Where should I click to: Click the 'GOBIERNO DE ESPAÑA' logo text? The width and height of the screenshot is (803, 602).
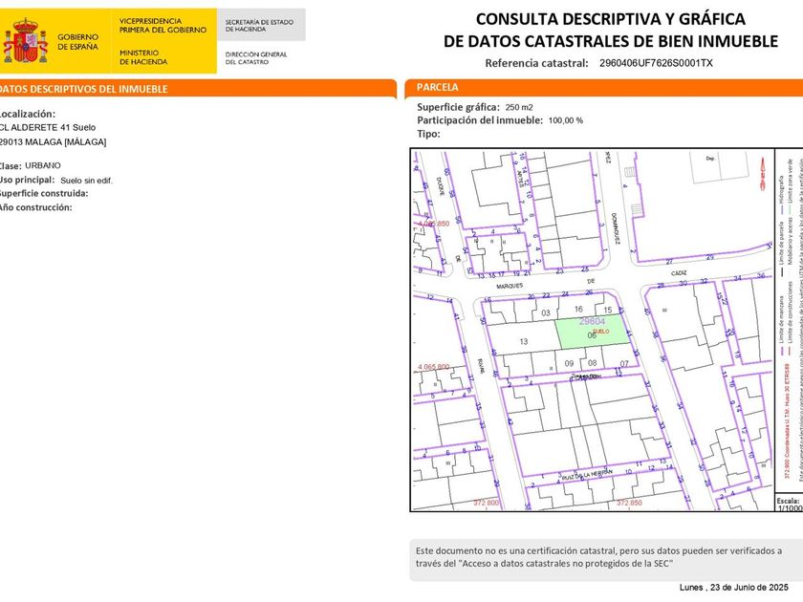tap(77, 41)
